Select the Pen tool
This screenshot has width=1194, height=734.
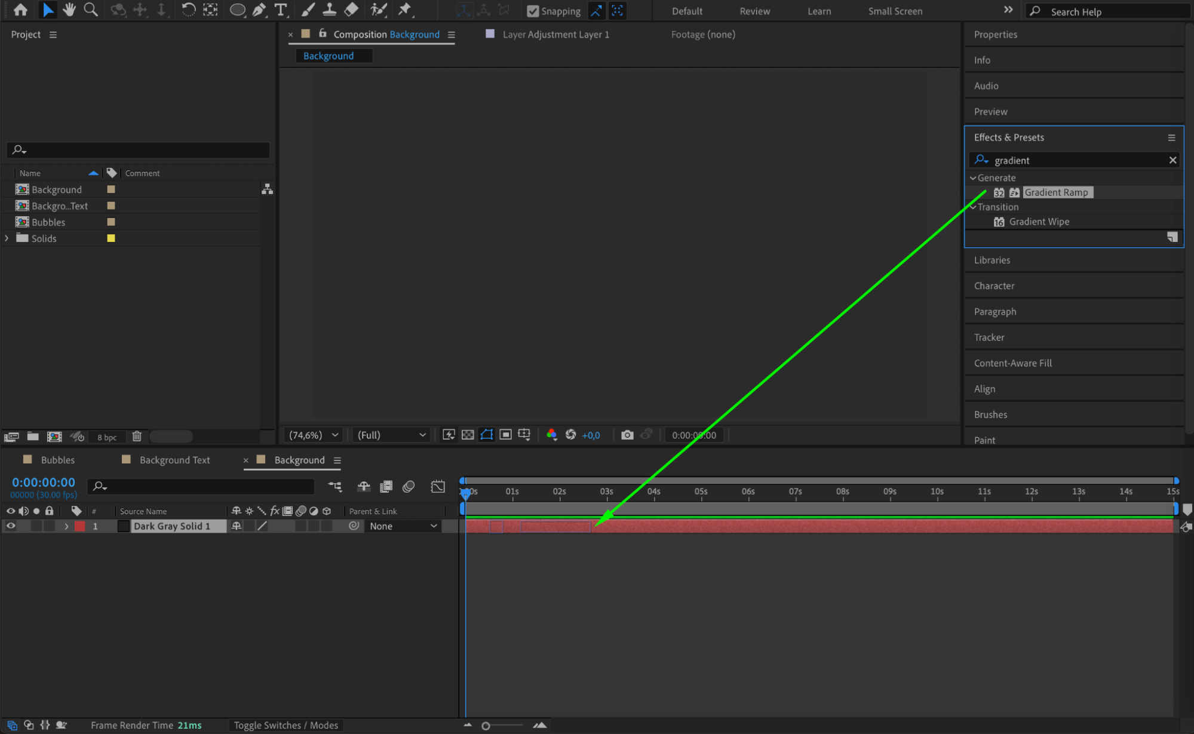(259, 10)
